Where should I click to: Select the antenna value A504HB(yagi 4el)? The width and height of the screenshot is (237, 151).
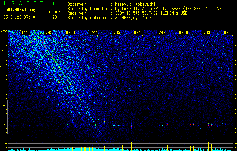[x=133, y=18]
